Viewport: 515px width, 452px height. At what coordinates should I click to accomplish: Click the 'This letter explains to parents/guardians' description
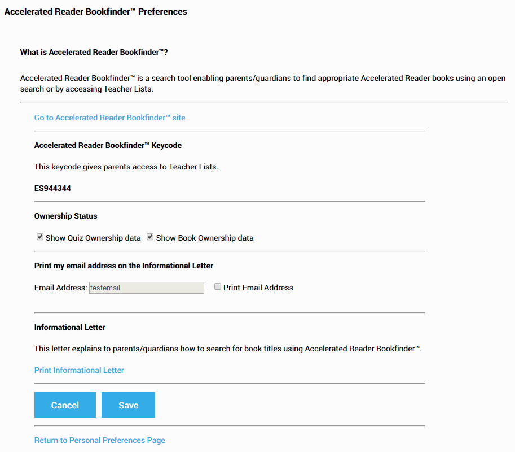(x=228, y=349)
